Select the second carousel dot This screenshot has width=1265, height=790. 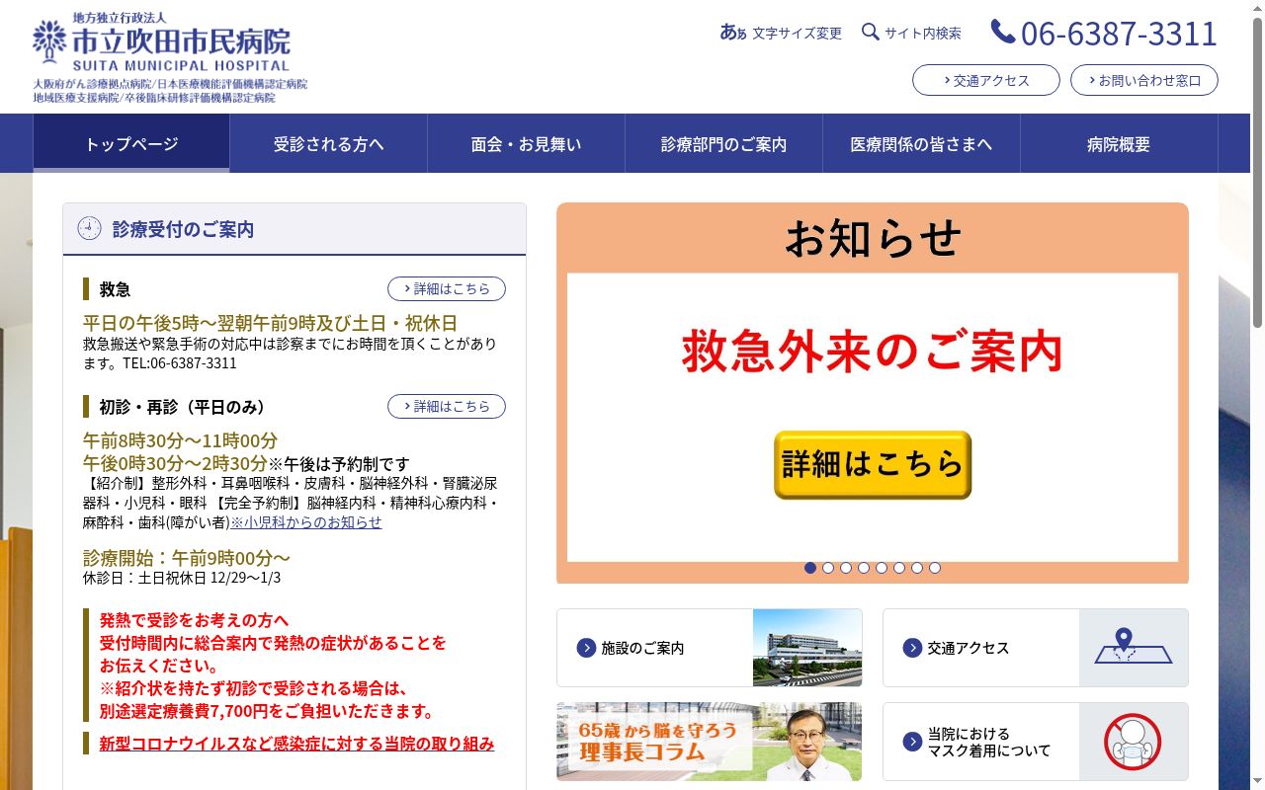[x=828, y=568]
